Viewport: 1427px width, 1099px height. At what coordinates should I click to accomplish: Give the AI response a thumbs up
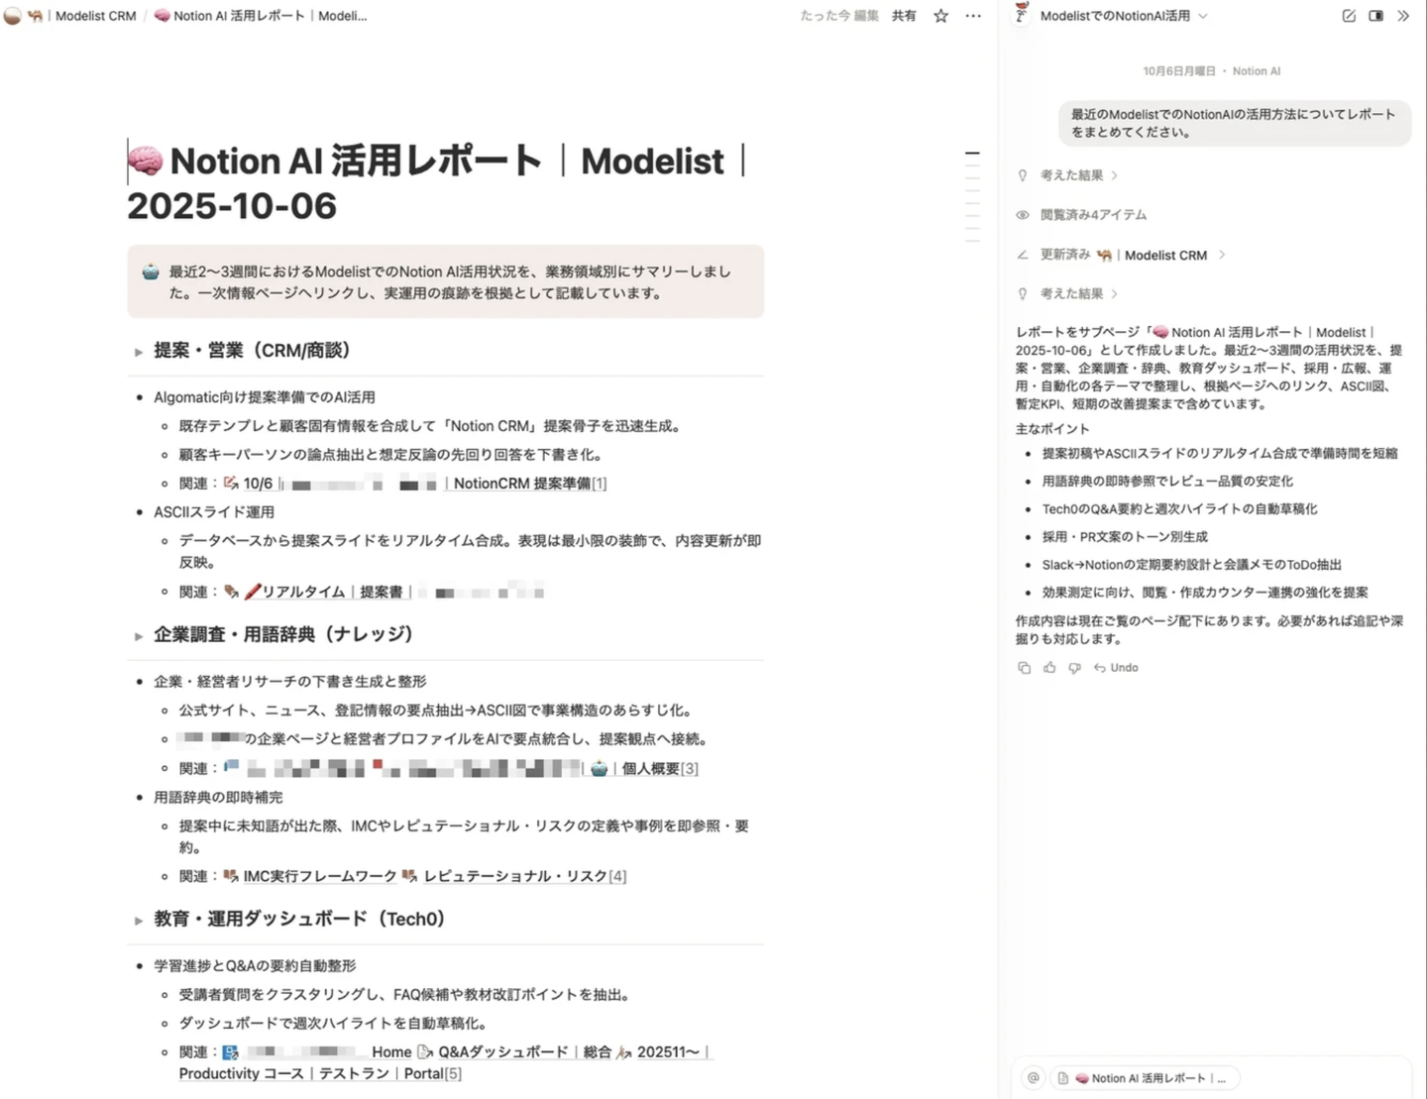click(x=1049, y=668)
